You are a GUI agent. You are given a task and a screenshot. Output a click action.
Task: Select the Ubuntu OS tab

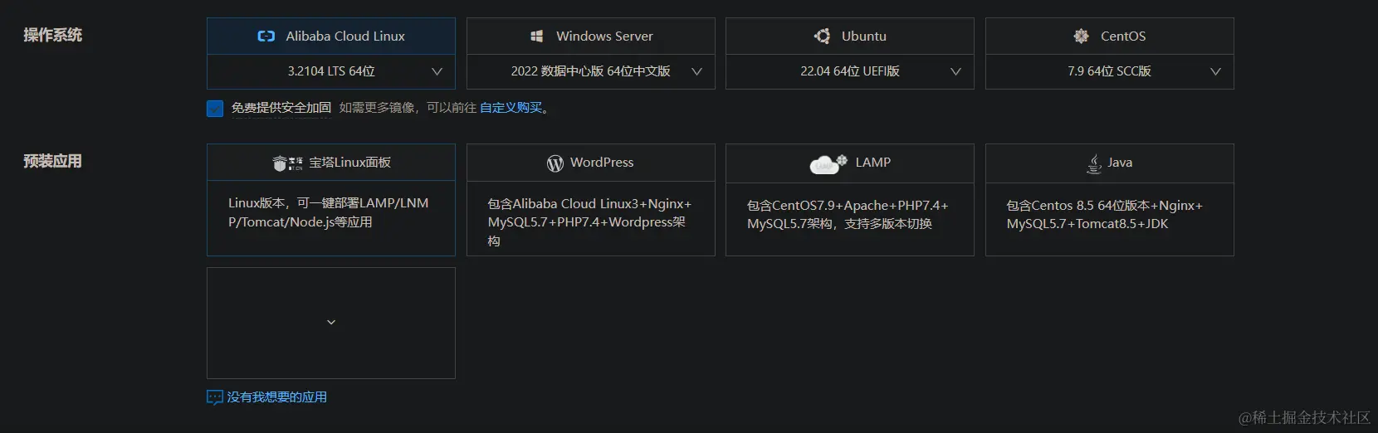click(x=850, y=36)
